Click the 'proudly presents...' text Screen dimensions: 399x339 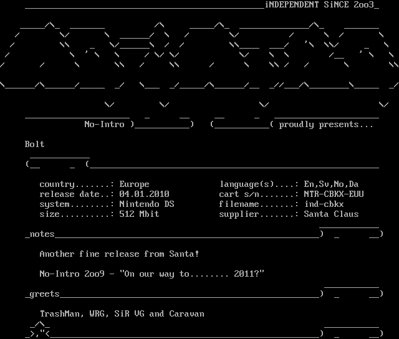pyautogui.click(x=326, y=125)
